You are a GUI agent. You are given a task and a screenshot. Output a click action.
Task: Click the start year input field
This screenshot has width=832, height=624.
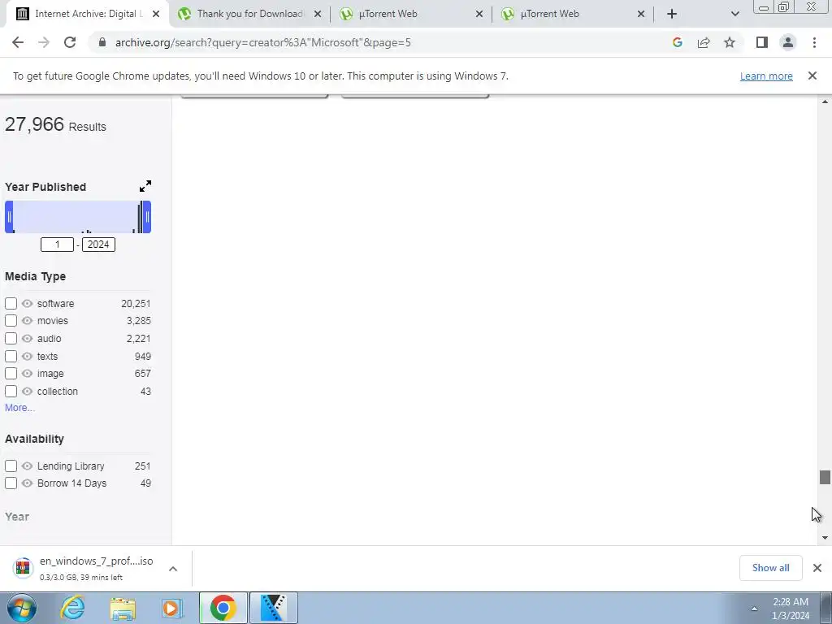(58, 245)
